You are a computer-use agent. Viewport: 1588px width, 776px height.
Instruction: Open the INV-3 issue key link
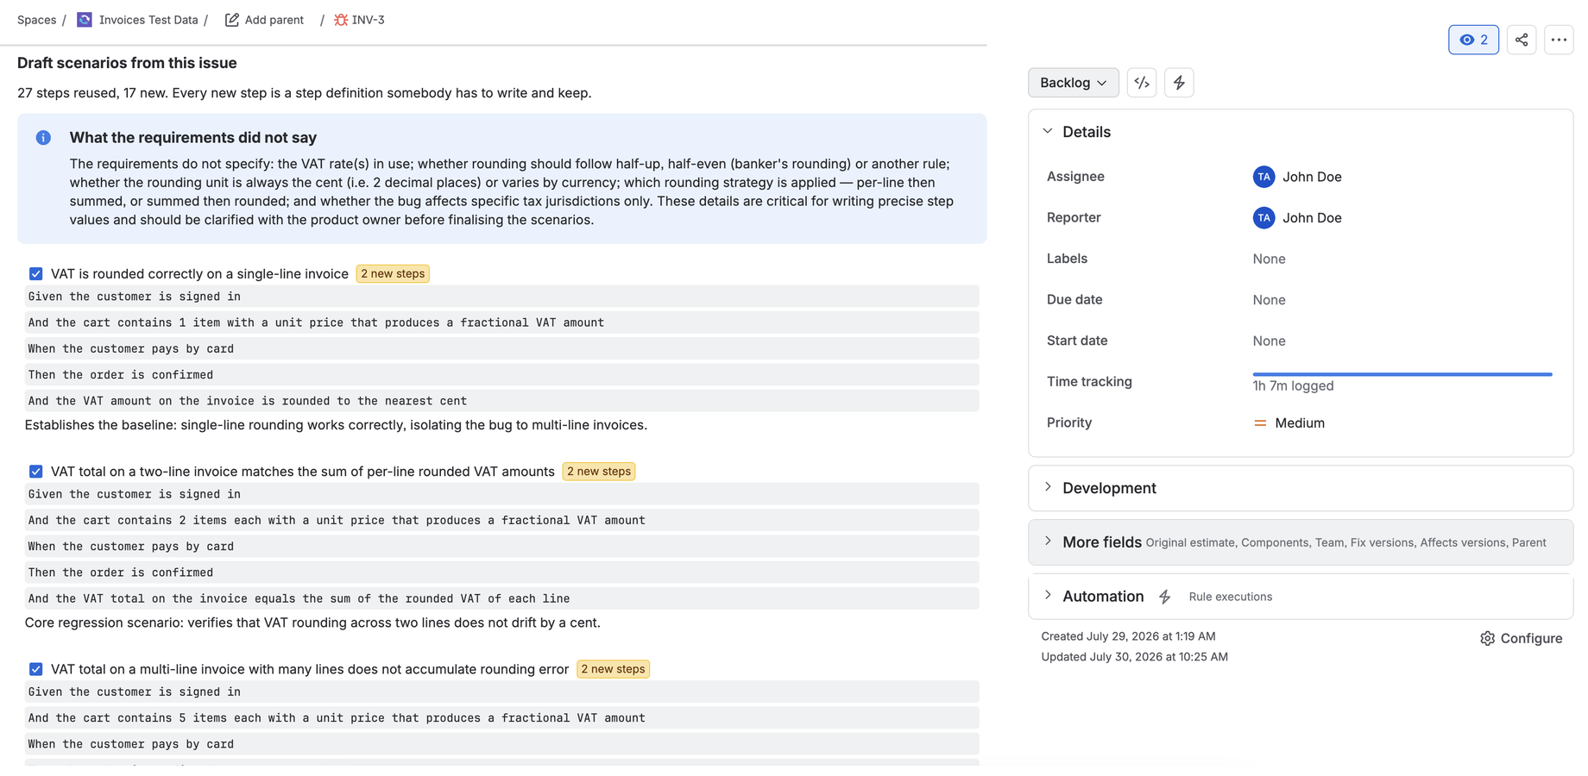click(368, 20)
